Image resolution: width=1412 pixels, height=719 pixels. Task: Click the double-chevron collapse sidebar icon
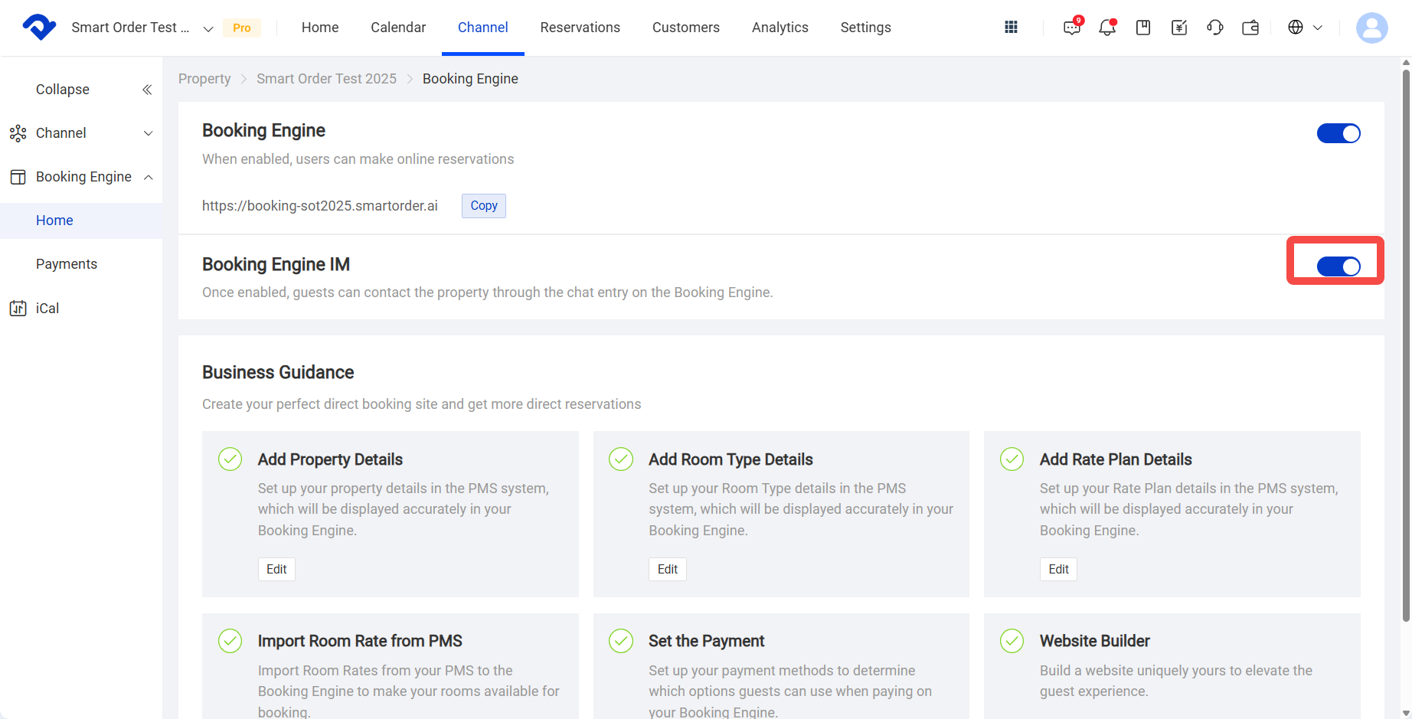[147, 90]
